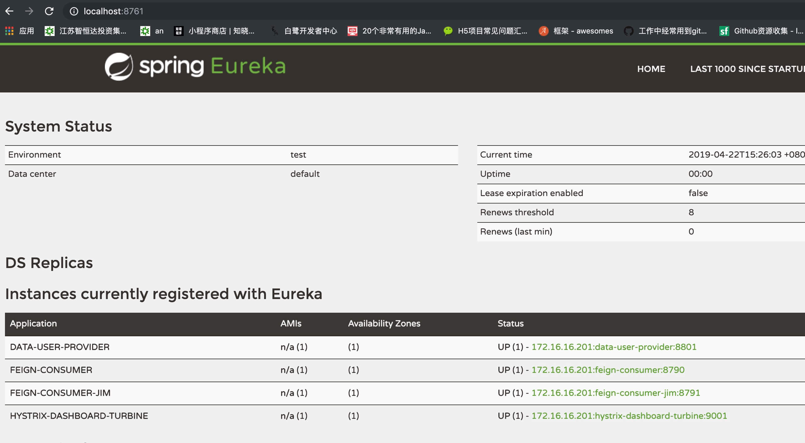Screen dimensions: 805x443
Task: Go to the HOME nav item
Action: coord(651,69)
